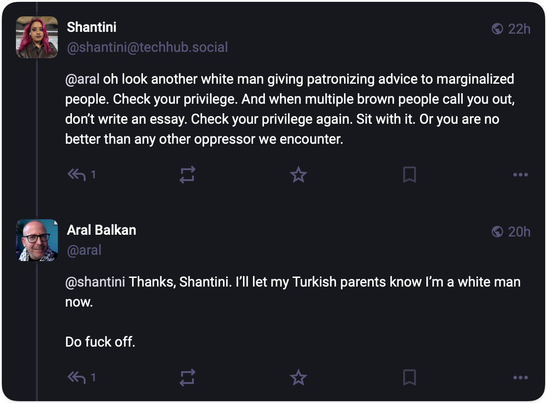Open the 20h timestamp on Aral's post
547x403 pixels.
(x=519, y=232)
